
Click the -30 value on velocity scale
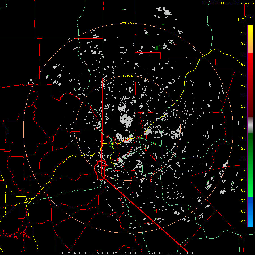pyautogui.click(x=242, y=159)
